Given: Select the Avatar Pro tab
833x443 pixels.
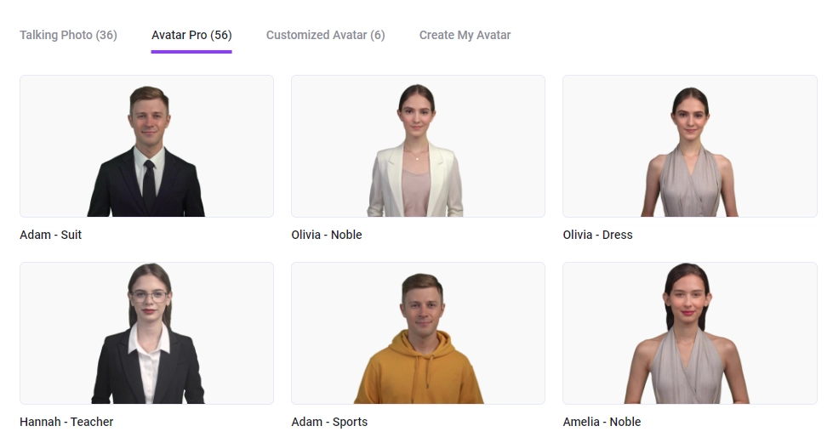Looking at the screenshot, I should 191,35.
